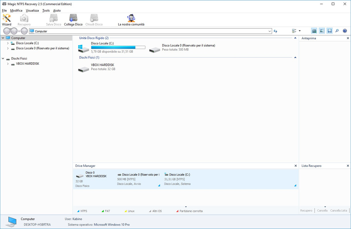Screen dimensions: 351x229
Task: Click Disco Locale (C:) drive icon in main panel
Action: point(84,48)
